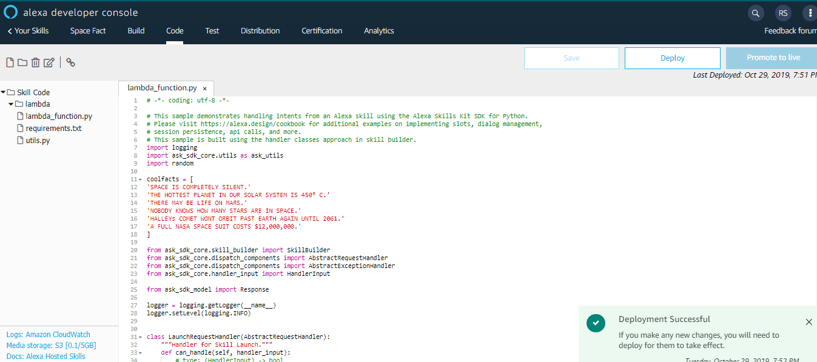
Task: Open the Distribution section
Action: point(260,30)
